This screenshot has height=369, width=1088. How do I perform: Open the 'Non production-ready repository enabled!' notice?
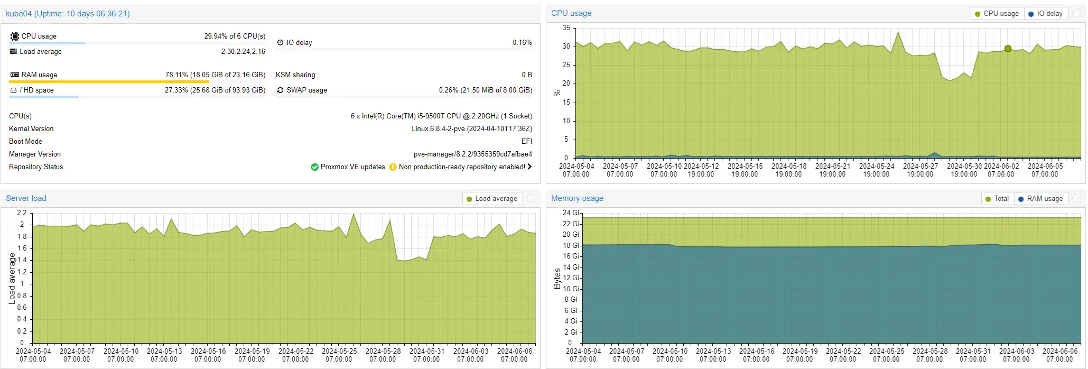[x=461, y=167]
